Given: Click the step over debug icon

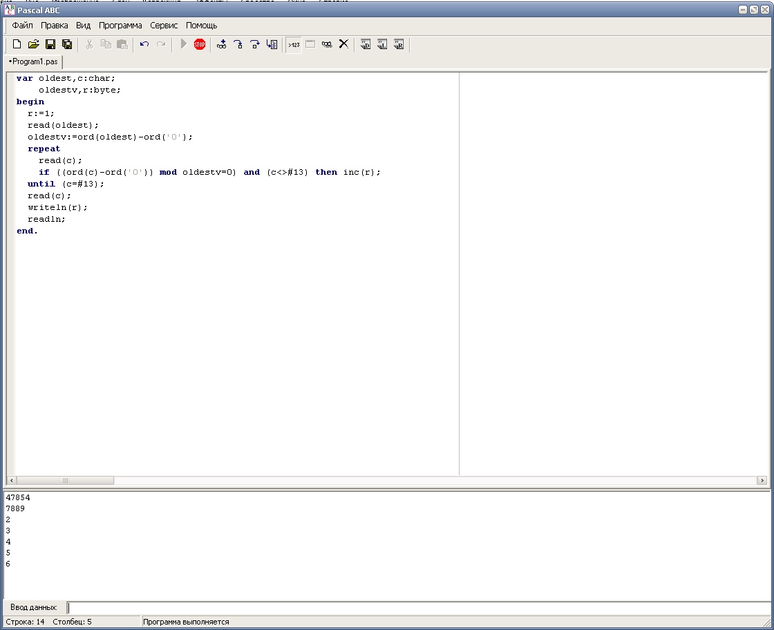Looking at the screenshot, I should click(255, 45).
